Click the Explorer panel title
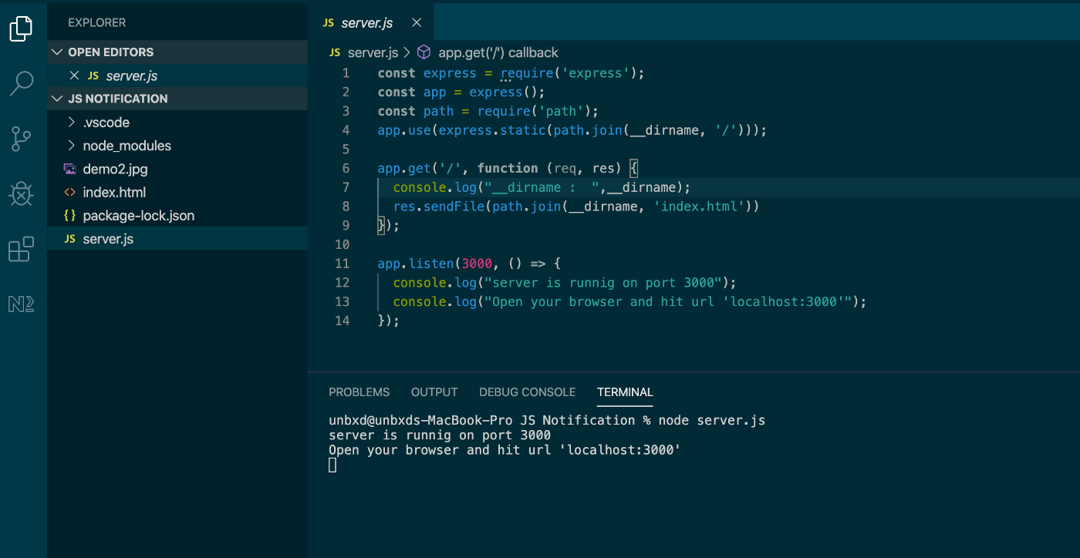 pos(96,23)
